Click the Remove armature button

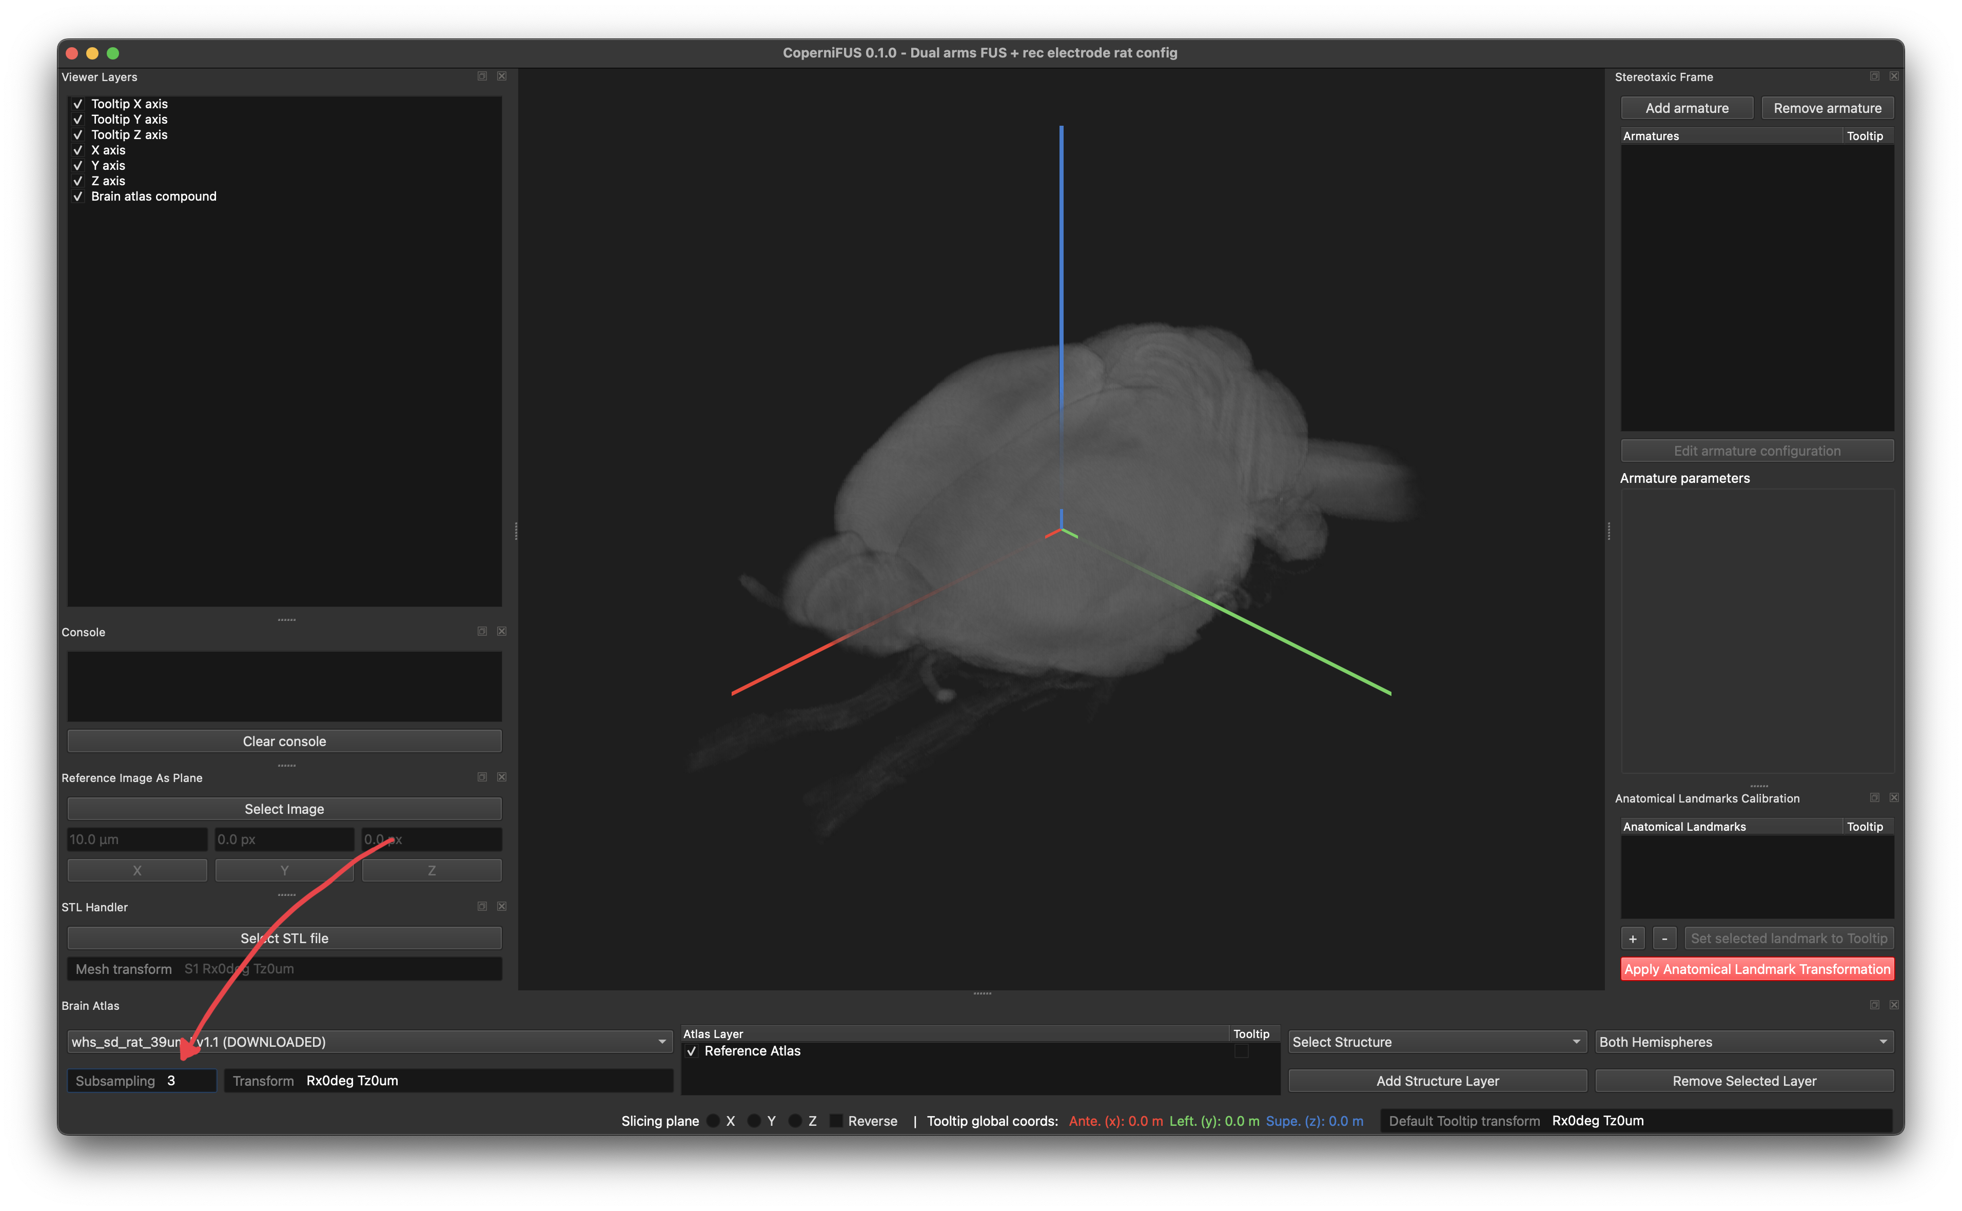(x=1827, y=108)
